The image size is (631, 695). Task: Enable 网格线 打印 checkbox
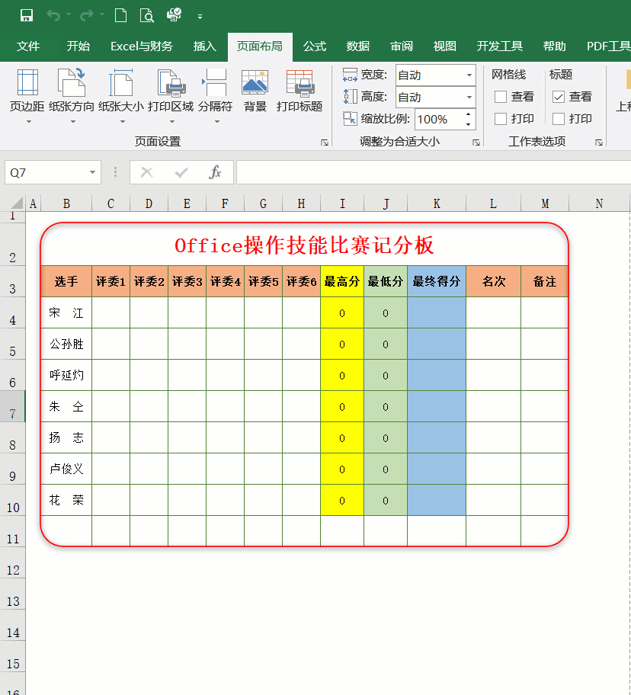501,119
